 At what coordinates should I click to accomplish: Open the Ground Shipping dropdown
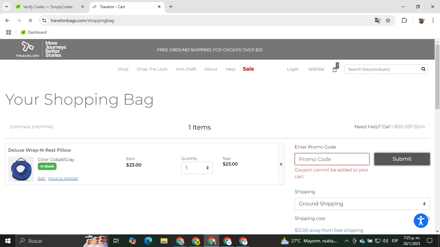tap(362, 204)
